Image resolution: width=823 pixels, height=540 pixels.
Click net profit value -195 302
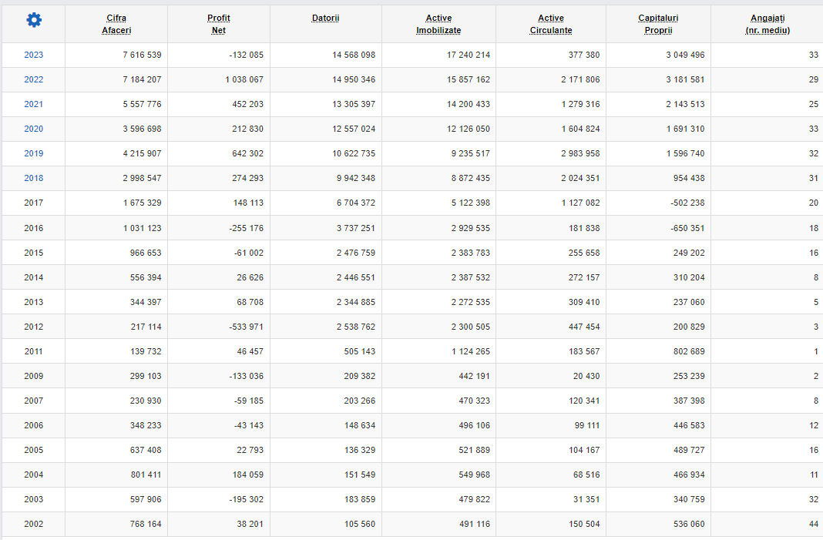point(246,500)
